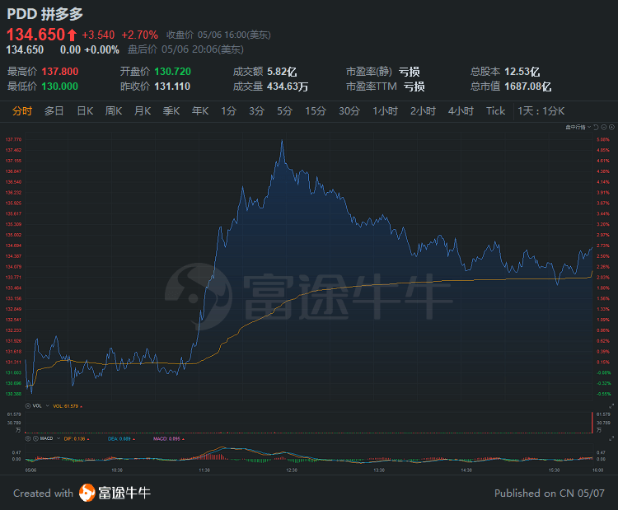Click the 12:30 time axis label
The image size is (618, 510).
[x=292, y=470]
